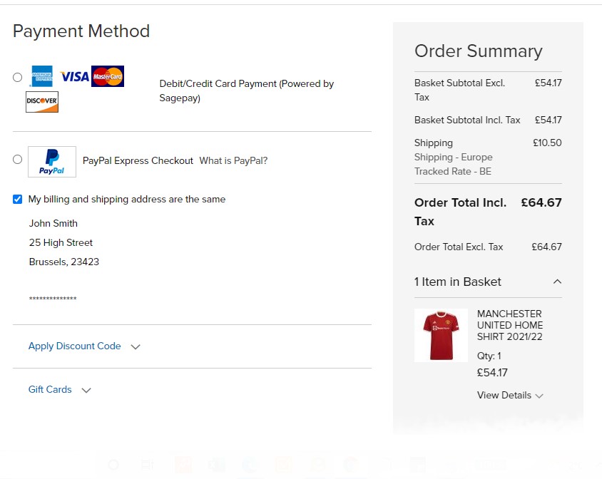Click the red shirt product thumbnail
The width and height of the screenshot is (602, 479).
pos(441,335)
